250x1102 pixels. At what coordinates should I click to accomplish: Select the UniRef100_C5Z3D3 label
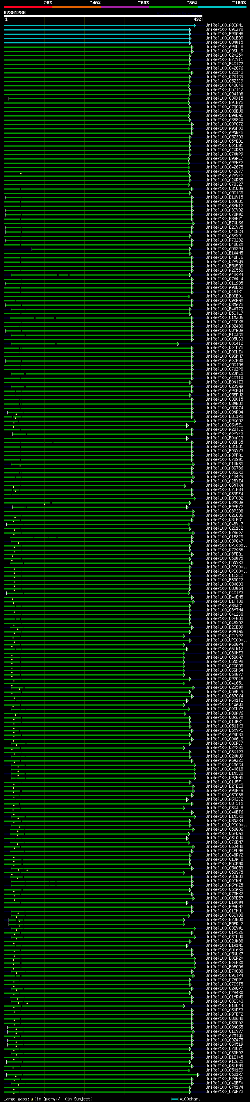(224, 137)
